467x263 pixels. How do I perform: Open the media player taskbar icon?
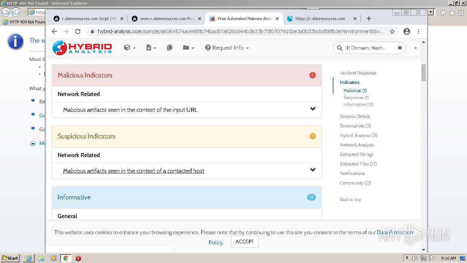coord(54,258)
